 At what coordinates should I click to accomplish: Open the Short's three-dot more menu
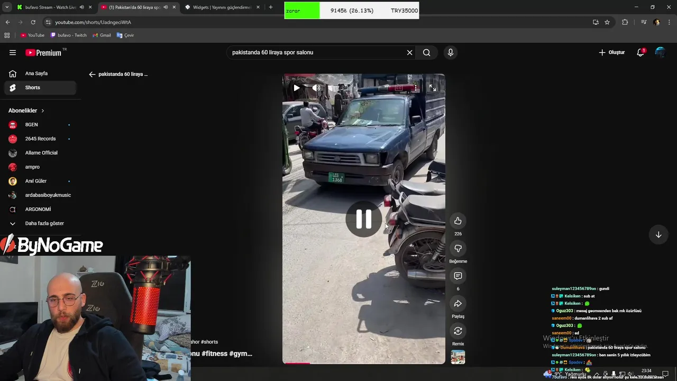[416, 88]
